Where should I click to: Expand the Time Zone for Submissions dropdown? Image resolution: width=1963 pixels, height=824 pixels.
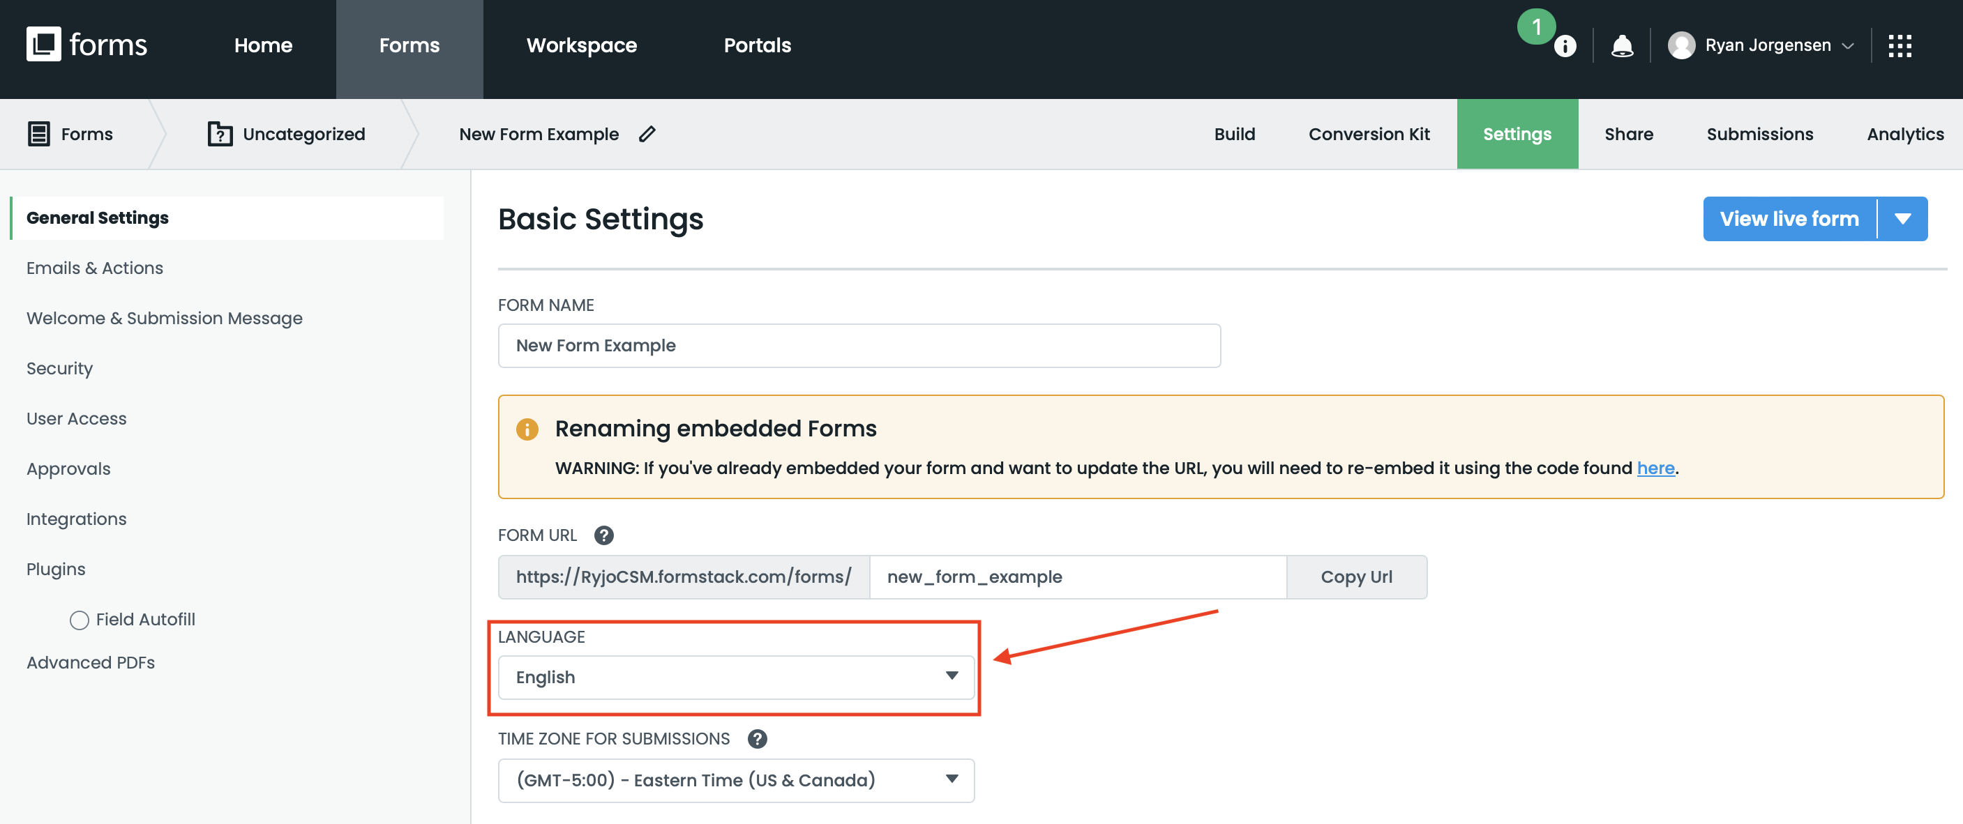(x=735, y=780)
